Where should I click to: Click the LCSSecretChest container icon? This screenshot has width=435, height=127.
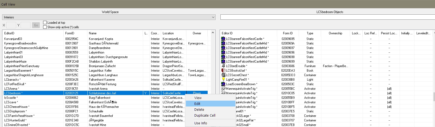coord(223,75)
